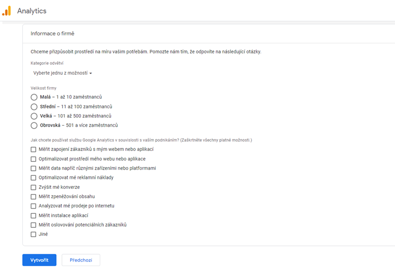Click the Informace o firmě section header
This screenshot has height=276, width=395.
click(52, 34)
